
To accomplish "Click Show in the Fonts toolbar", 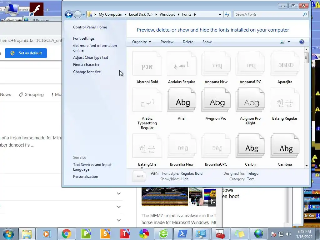I will point(207,42).
